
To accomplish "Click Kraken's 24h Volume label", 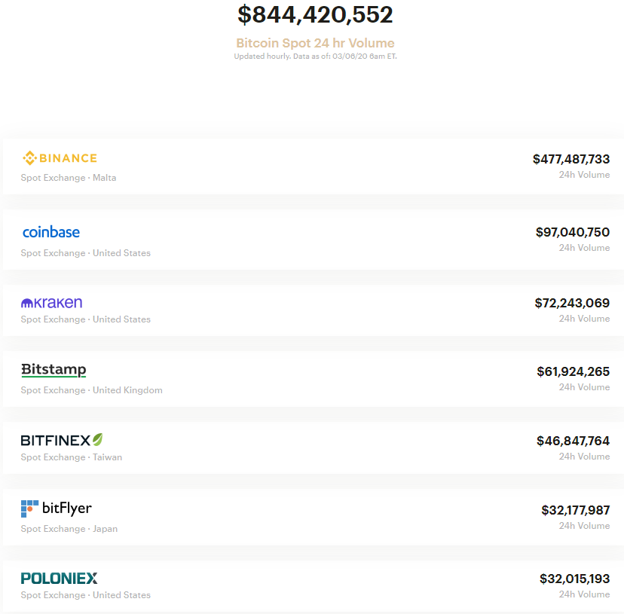I will pos(584,318).
